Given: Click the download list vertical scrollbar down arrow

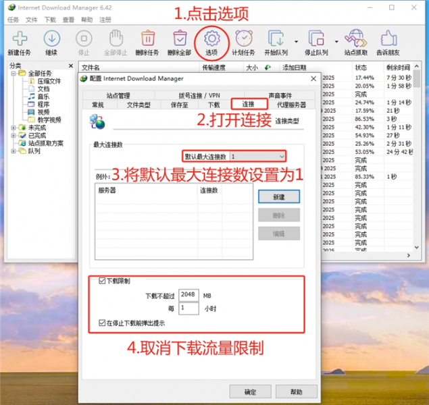Looking at the screenshot, I should (417, 247).
